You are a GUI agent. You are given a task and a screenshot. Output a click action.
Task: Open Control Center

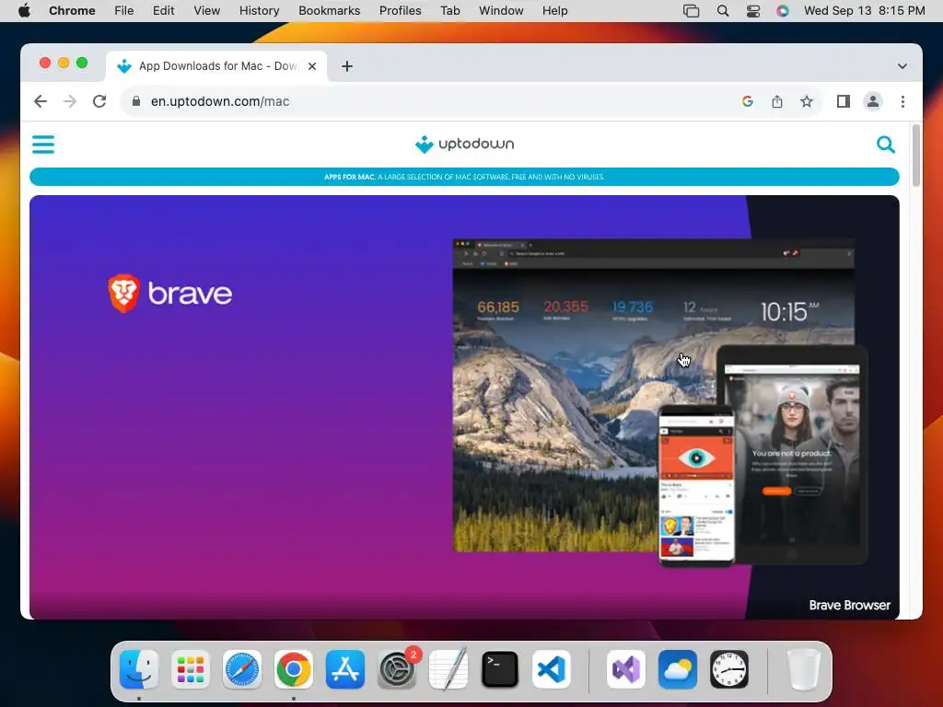click(753, 11)
